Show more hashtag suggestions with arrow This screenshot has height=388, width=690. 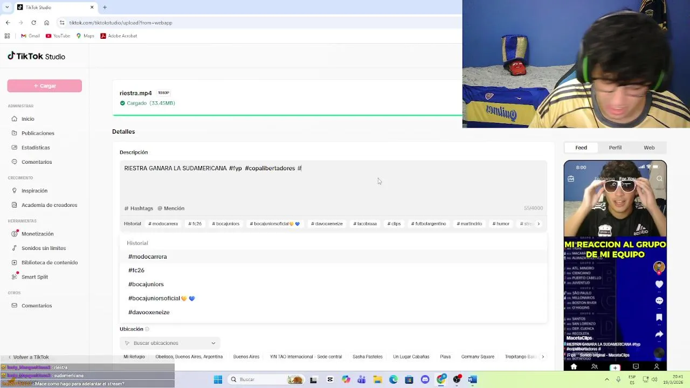(538, 224)
